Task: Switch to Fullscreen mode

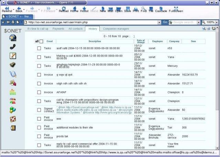Action: point(176,10)
